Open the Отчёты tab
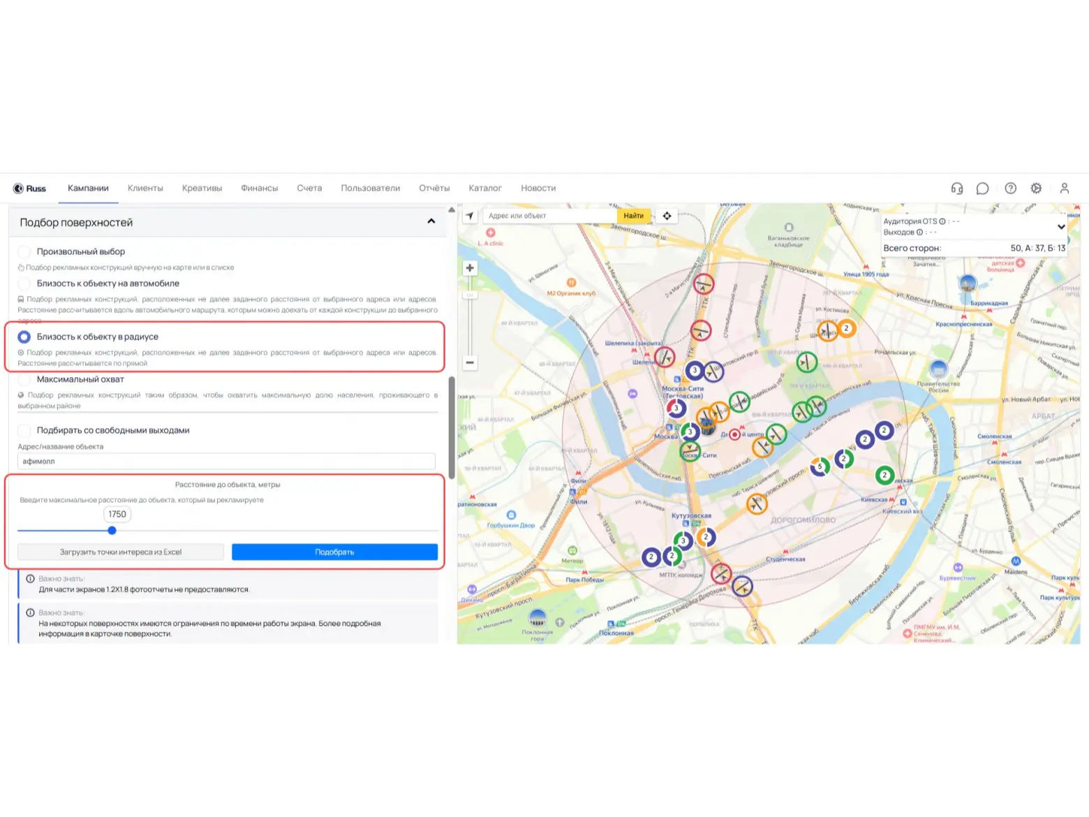1089x817 pixels. [434, 189]
